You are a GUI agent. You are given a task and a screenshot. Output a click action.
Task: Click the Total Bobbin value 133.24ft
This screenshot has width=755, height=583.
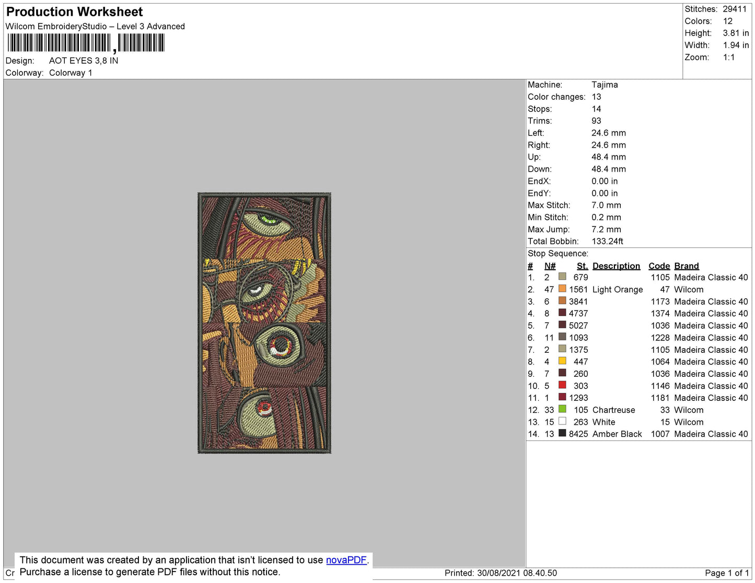point(607,241)
